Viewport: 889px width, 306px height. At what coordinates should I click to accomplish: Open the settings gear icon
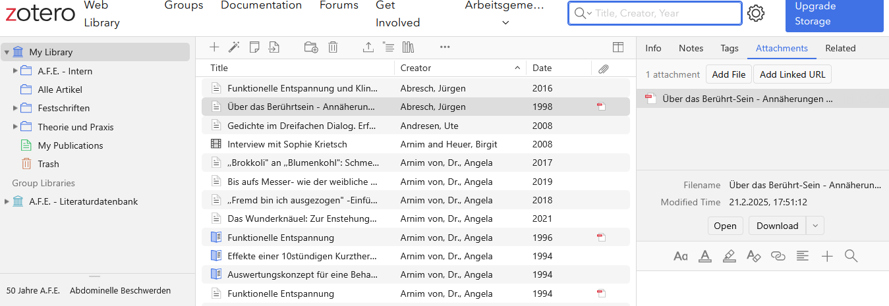pos(756,13)
